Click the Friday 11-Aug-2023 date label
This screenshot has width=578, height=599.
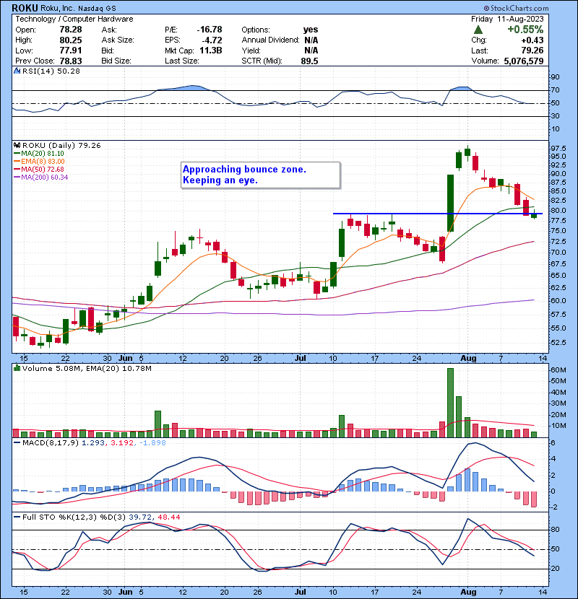(507, 19)
